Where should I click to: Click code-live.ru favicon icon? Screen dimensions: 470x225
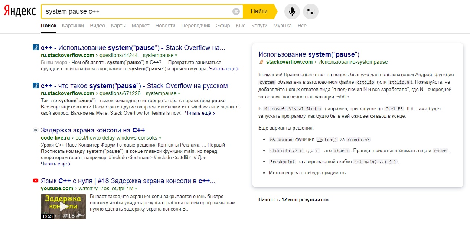(x=36, y=130)
